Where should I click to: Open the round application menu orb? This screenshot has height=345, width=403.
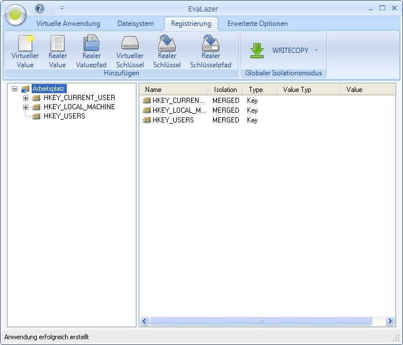pos(15,16)
